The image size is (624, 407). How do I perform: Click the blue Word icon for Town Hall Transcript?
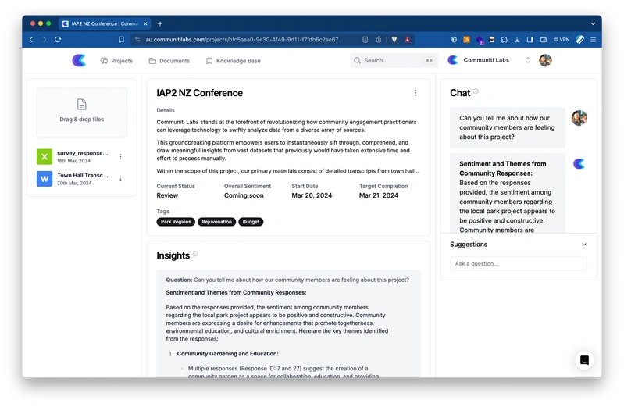pyautogui.click(x=45, y=179)
